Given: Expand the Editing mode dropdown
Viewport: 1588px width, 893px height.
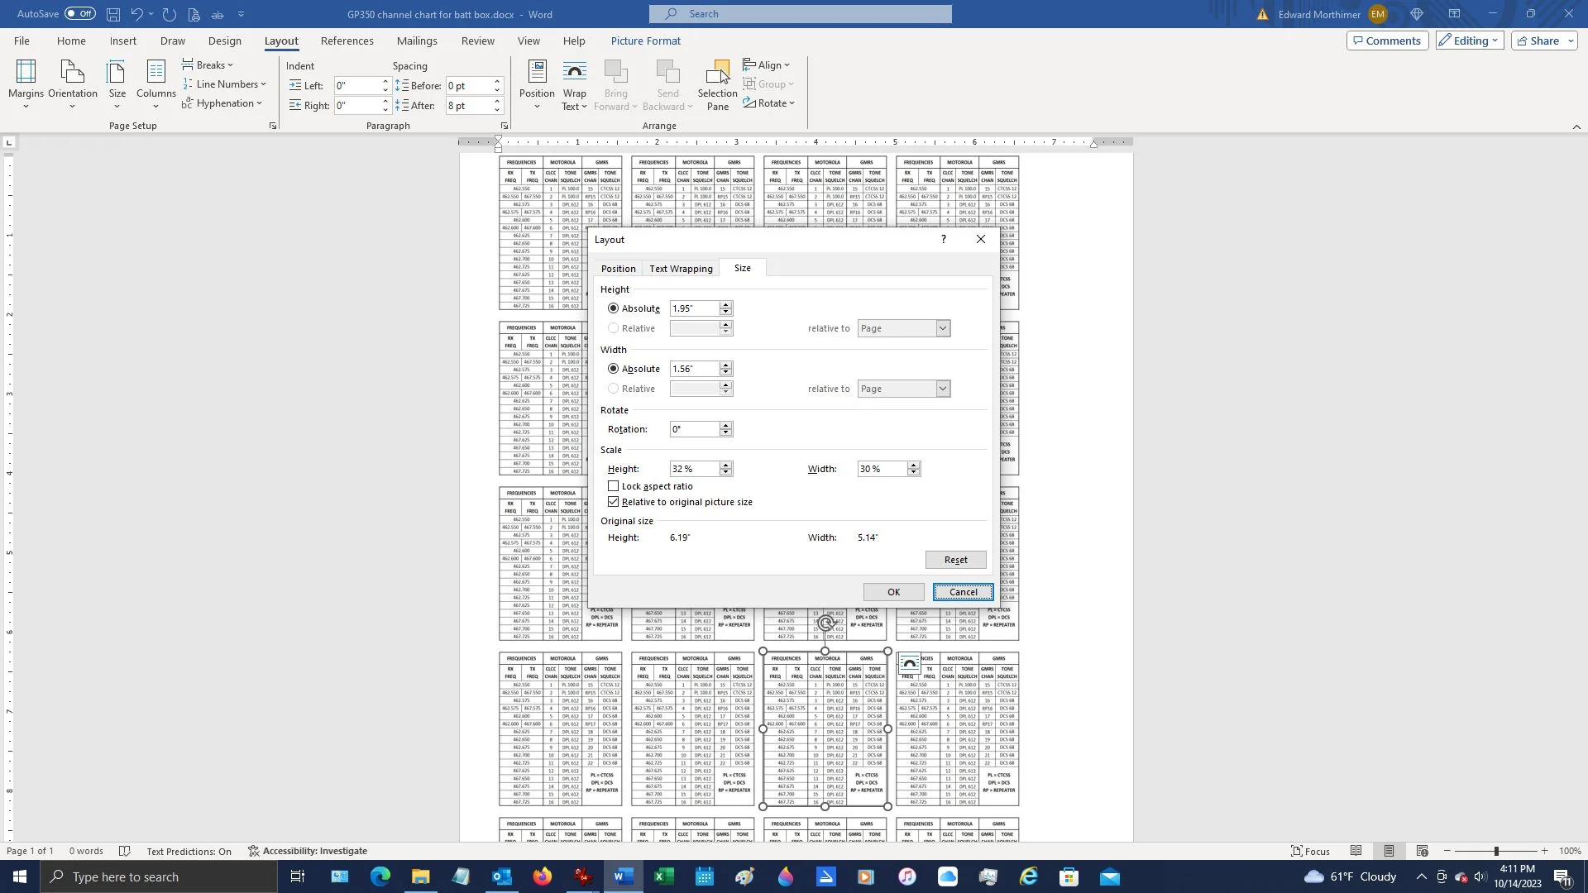Looking at the screenshot, I should tap(1469, 41).
